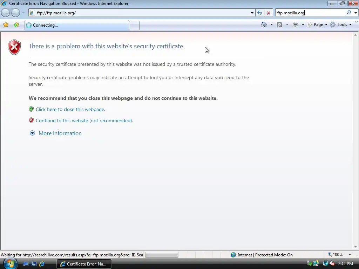The height and width of the screenshot is (269, 359).
Task: Expand the Home button dropdown arrow
Action: 272,25
